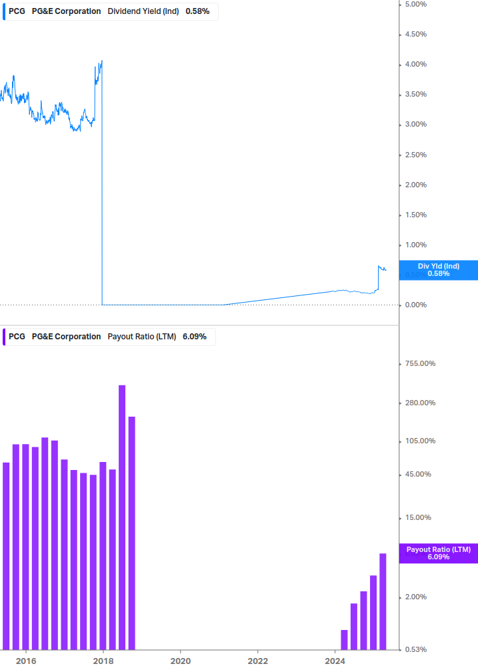Screen dimensions: 478x670
Task: Click the 2018 x-axis label
Action: (x=103, y=661)
